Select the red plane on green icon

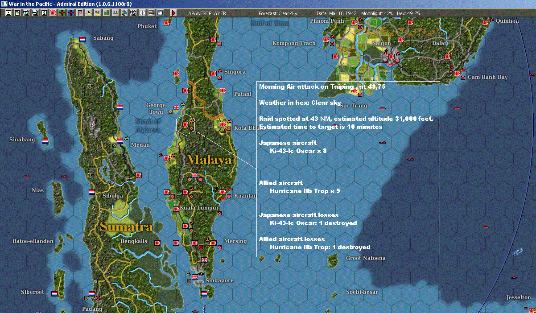click(62, 13)
